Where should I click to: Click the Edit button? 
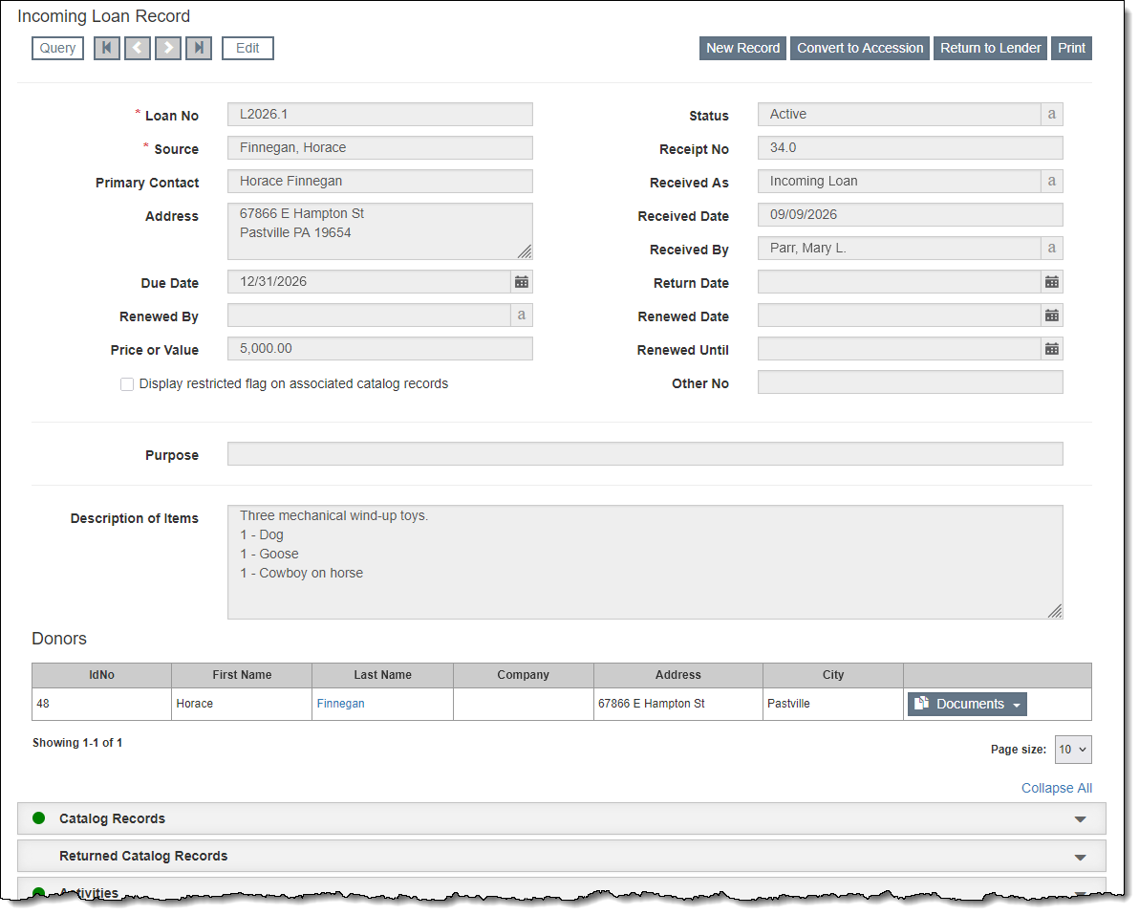[x=247, y=48]
